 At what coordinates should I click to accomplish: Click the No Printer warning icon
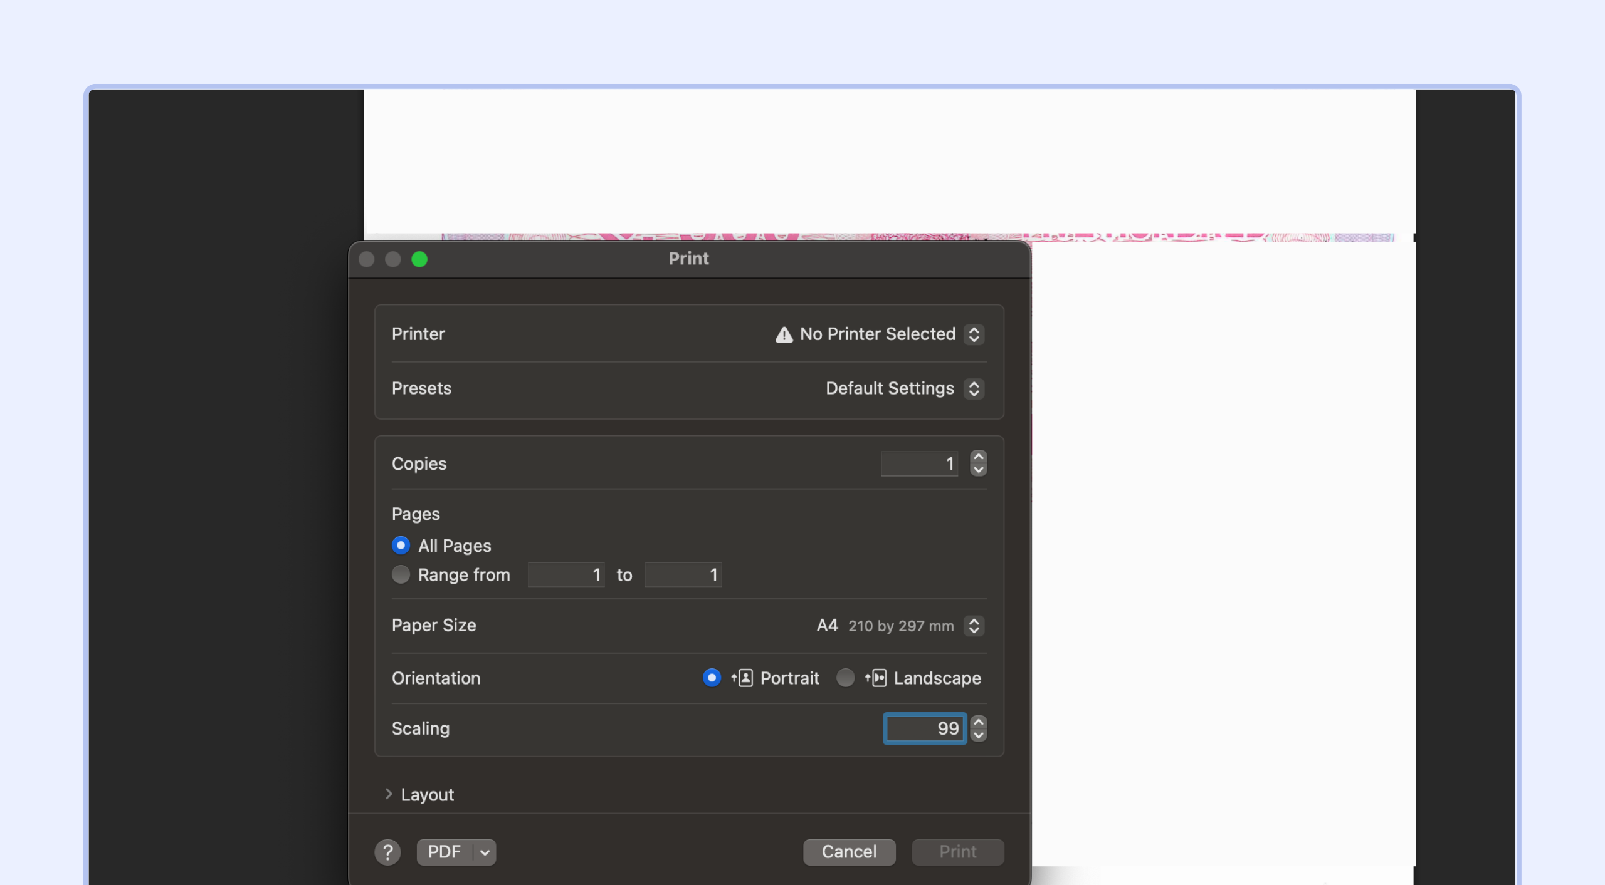(x=784, y=334)
